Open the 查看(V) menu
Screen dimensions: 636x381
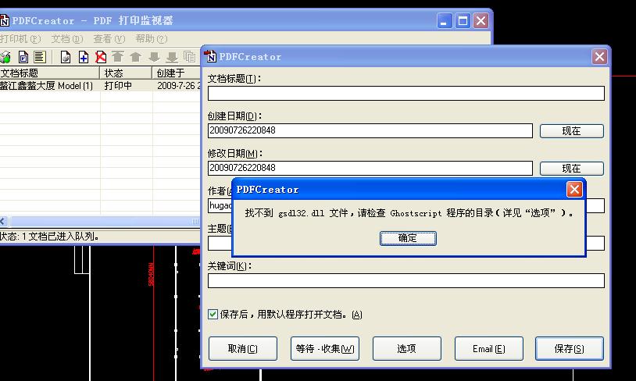109,39
